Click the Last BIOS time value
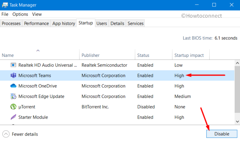240x142 pixels. coord(226,38)
